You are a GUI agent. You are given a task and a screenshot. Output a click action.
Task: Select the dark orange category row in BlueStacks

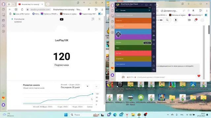point(133,21)
